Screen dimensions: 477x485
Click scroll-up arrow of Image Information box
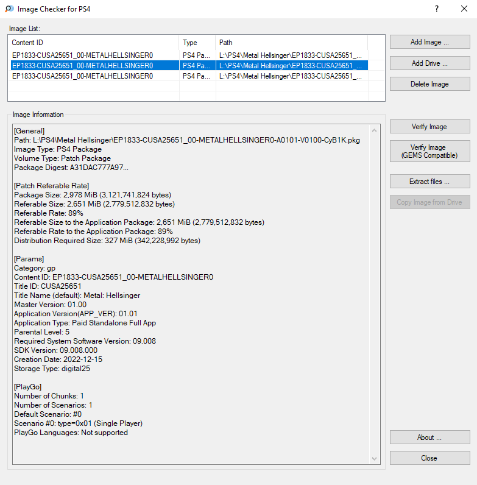coord(374,130)
